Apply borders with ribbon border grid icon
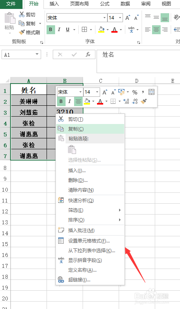The width and height of the screenshot is (180, 309). click(x=84, y=30)
